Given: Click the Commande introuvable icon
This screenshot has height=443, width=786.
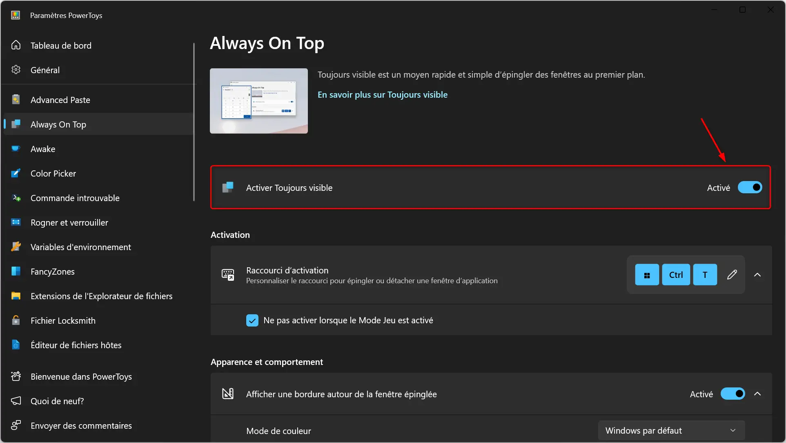Looking at the screenshot, I should (16, 198).
